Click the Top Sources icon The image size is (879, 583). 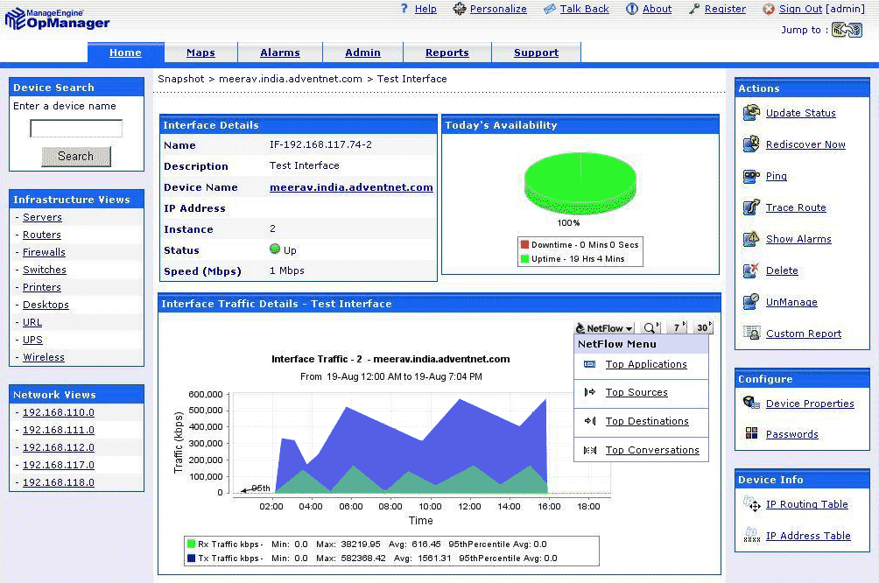click(590, 392)
